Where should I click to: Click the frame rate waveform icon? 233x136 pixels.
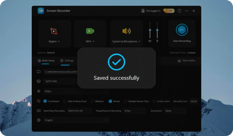pyautogui.click(x=39, y=91)
